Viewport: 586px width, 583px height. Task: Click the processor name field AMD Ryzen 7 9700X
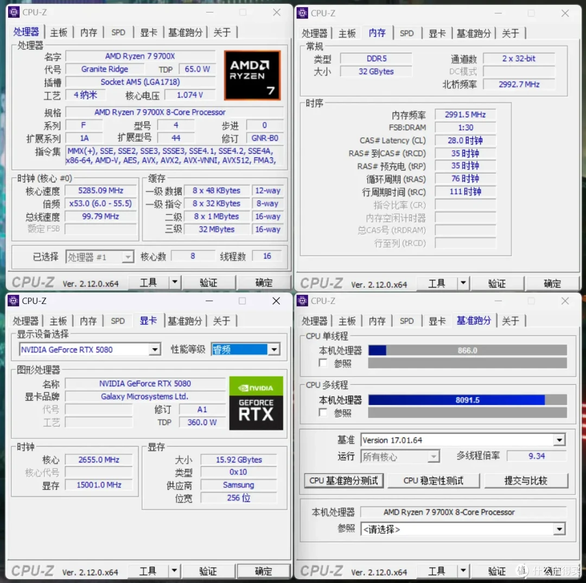(x=140, y=56)
